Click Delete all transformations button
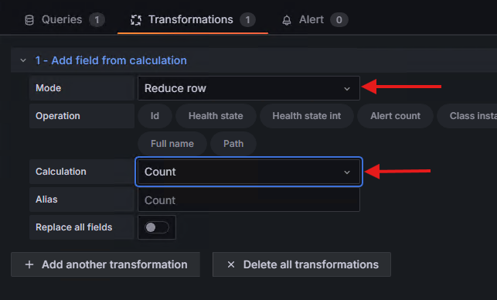Screen dimensions: 497x300 (x=301, y=264)
